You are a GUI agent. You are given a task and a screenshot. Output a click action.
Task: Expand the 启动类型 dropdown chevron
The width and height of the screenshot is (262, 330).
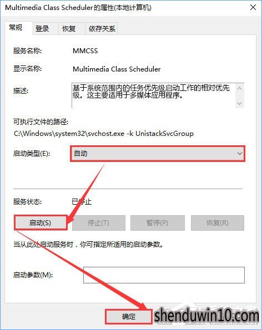239,154
